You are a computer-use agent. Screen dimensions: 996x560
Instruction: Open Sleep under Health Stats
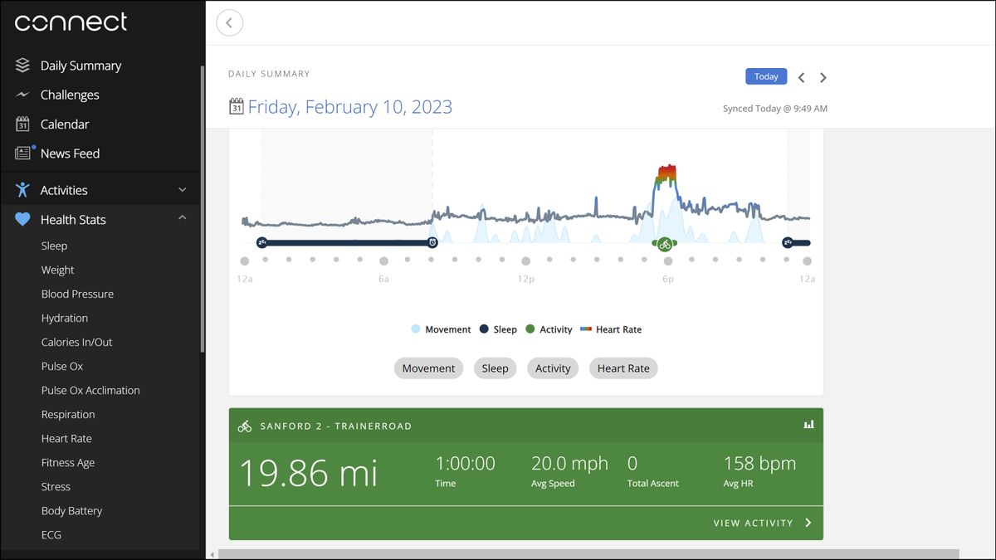point(54,246)
